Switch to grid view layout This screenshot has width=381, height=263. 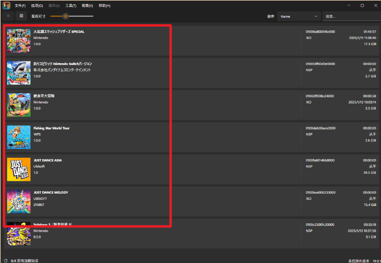coord(21,16)
